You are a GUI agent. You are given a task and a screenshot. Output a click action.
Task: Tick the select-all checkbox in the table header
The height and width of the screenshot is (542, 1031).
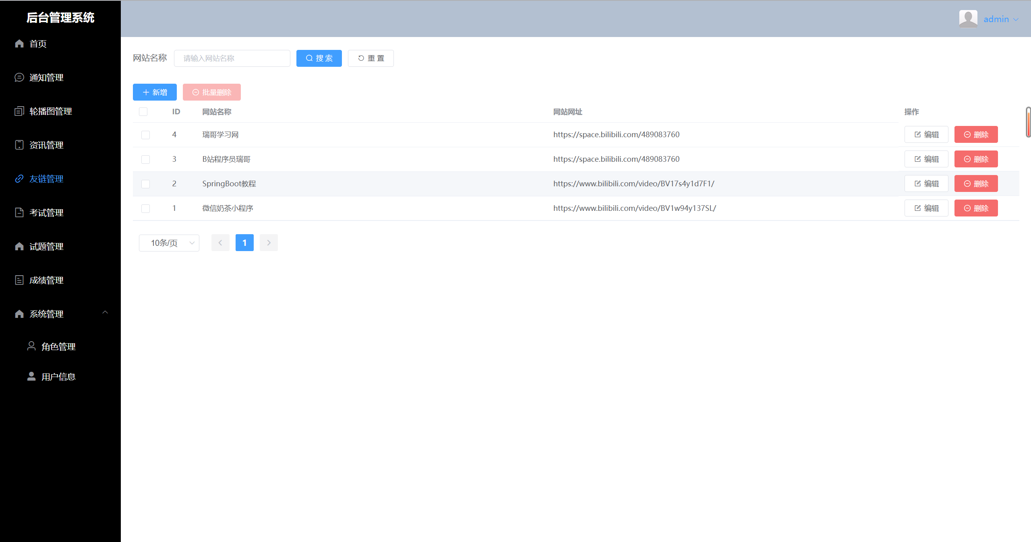tap(143, 111)
